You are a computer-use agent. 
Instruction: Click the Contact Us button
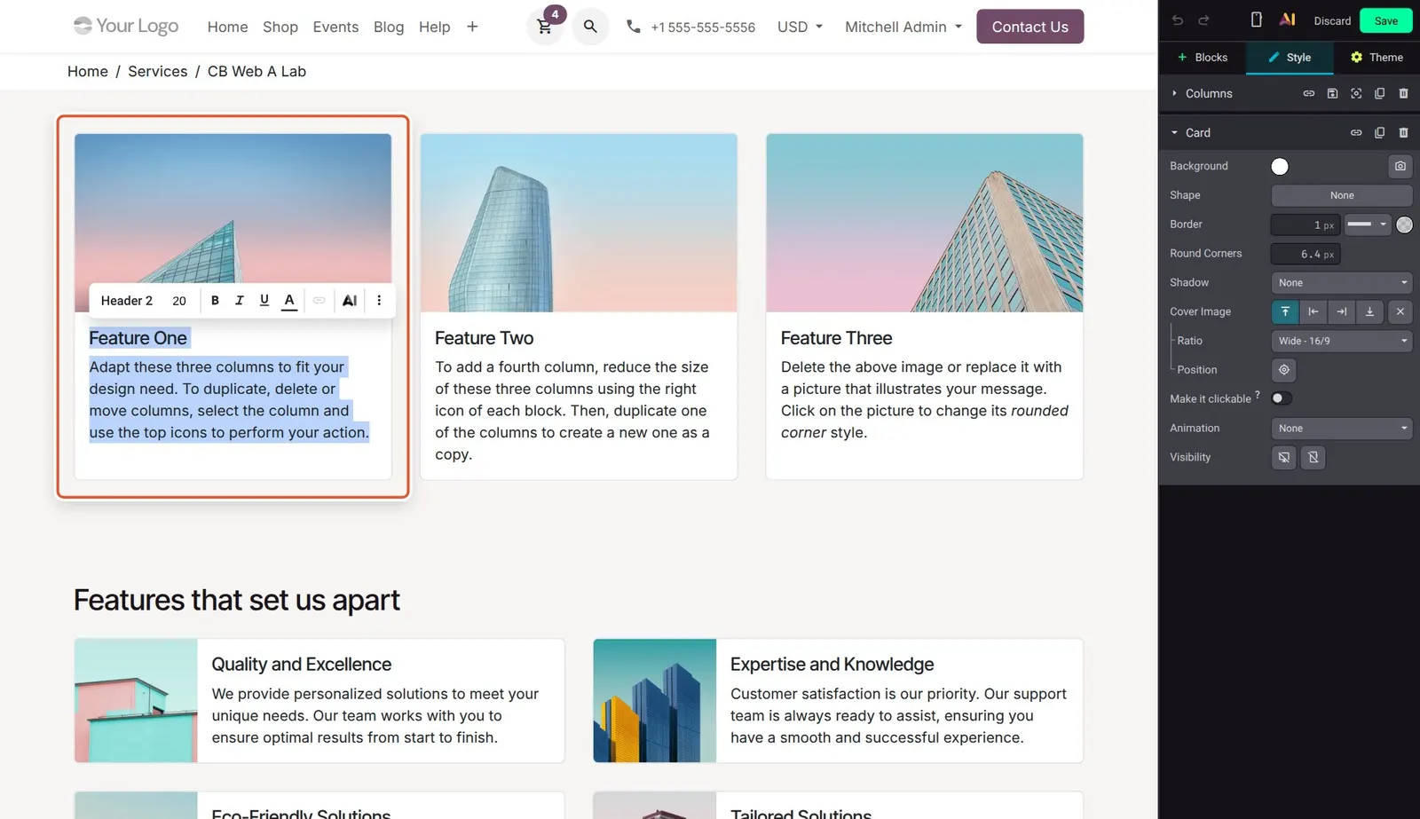click(1029, 27)
